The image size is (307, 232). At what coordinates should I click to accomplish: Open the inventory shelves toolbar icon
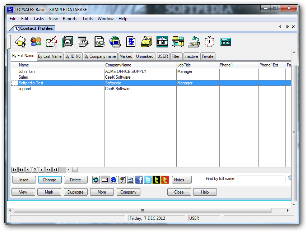(178, 42)
